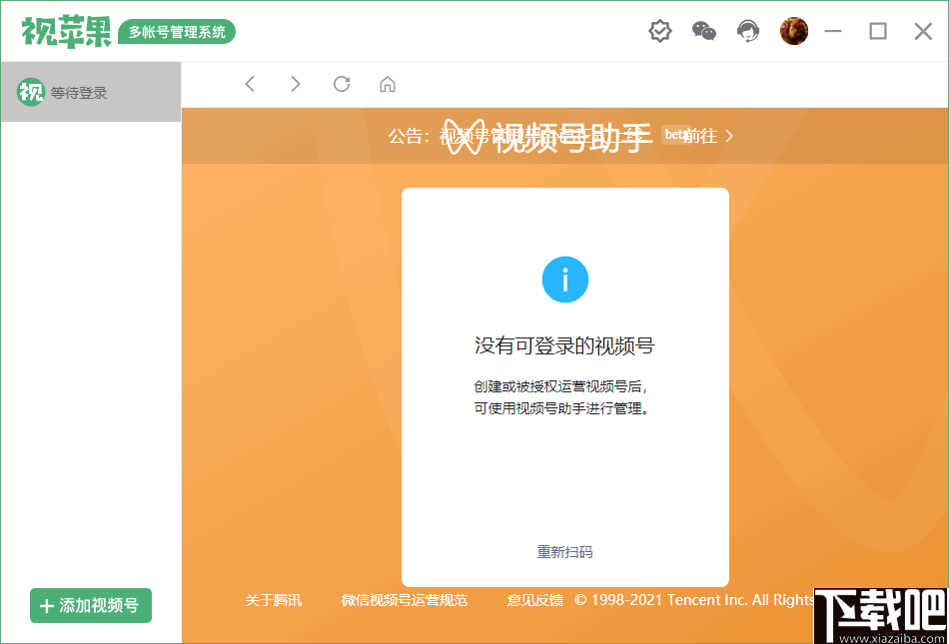This screenshot has width=949, height=644.
Task: Open the user avatar picture top right
Action: [794, 31]
